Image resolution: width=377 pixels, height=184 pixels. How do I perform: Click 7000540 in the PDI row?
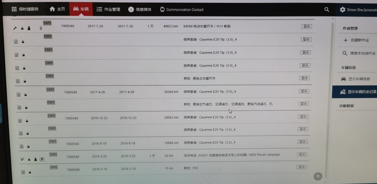73,170
